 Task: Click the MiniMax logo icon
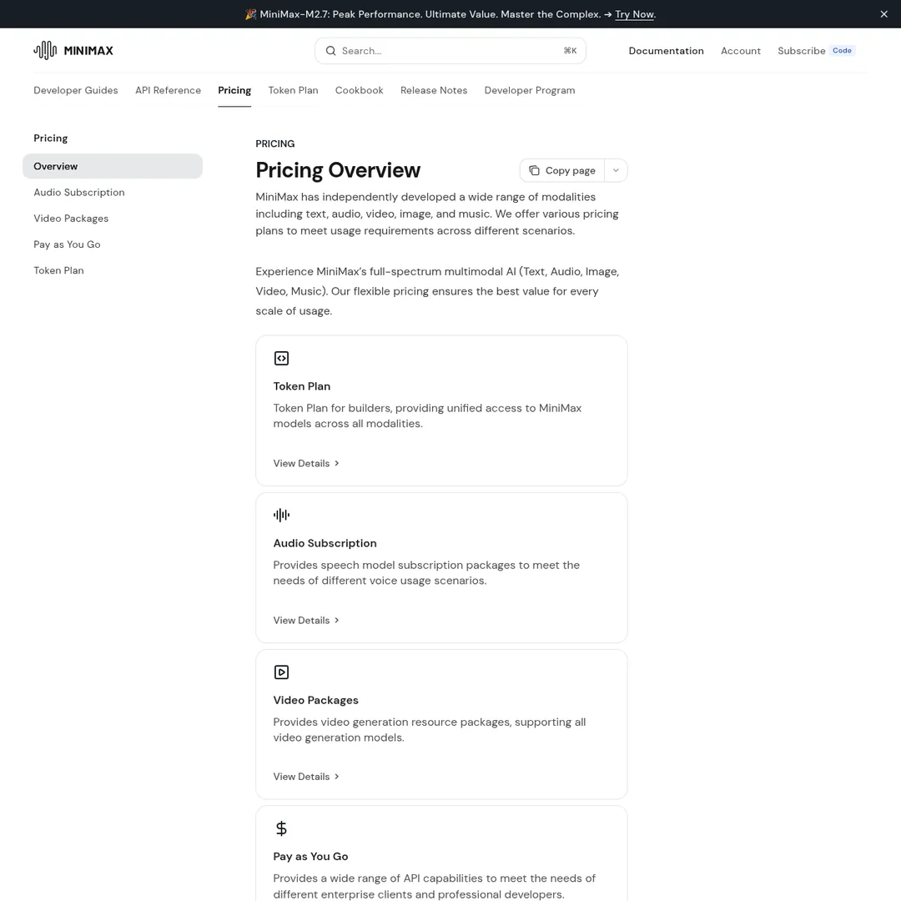coord(45,50)
